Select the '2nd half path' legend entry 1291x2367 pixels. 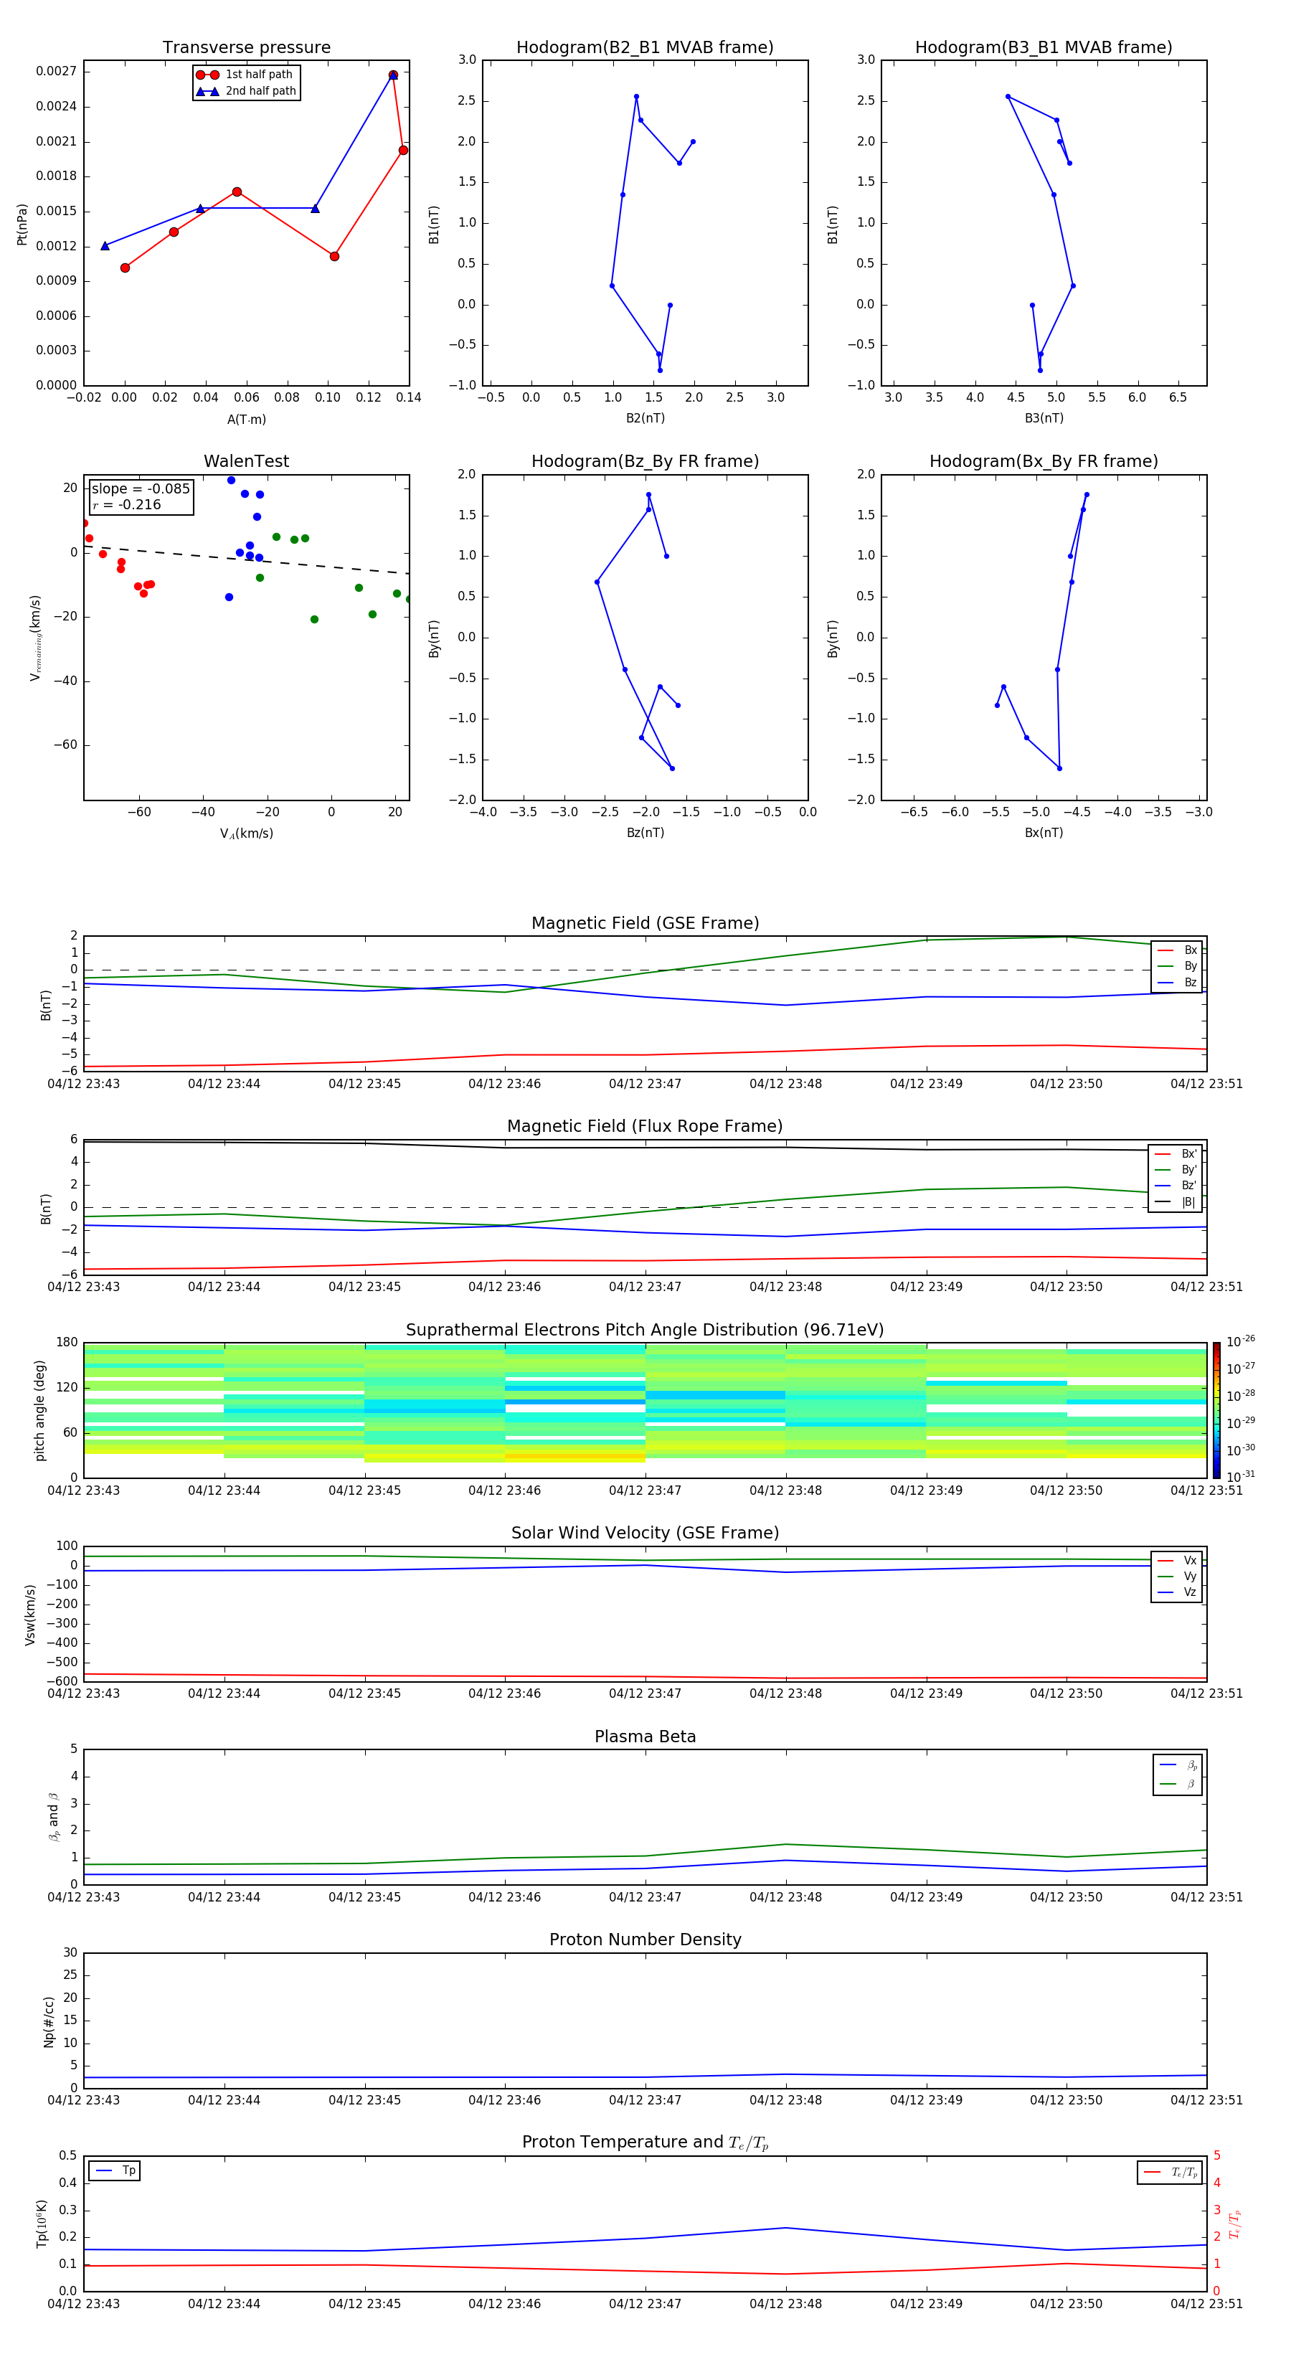(246, 91)
